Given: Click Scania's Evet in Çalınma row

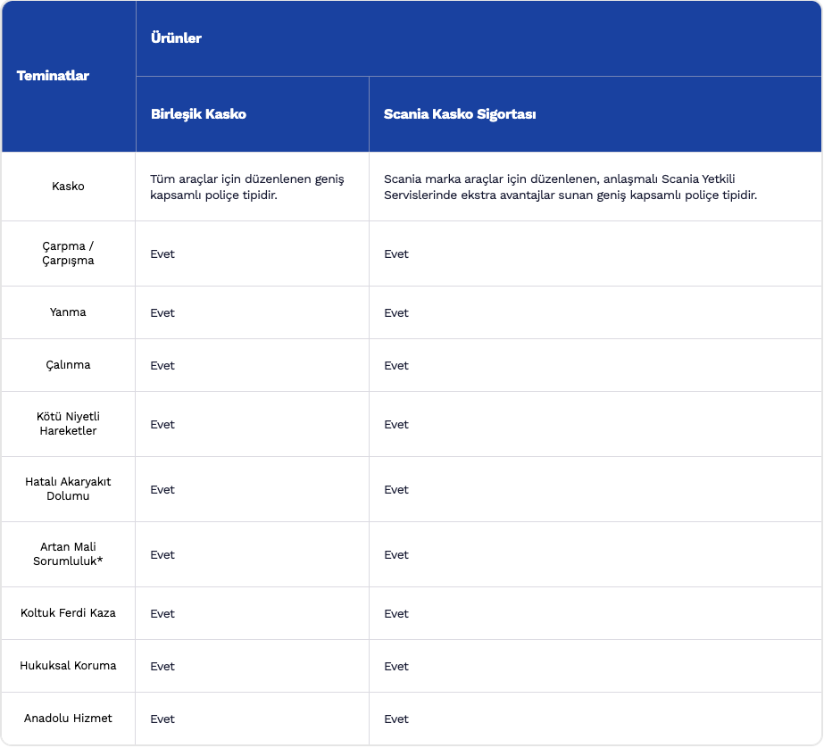Looking at the screenshot, I should click(396, 366).
